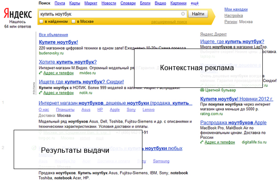Open the ad 'Распродажа ноутбуков Apple'
This screenshot has height=181, width=280.
(233, 123)
